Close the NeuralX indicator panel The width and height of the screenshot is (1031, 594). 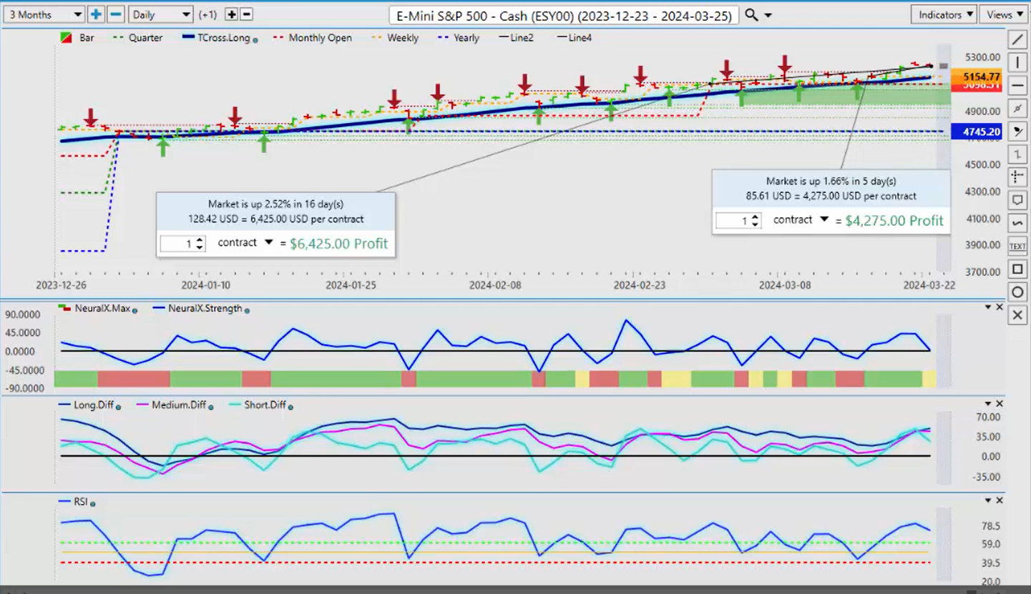(1000, 307)
